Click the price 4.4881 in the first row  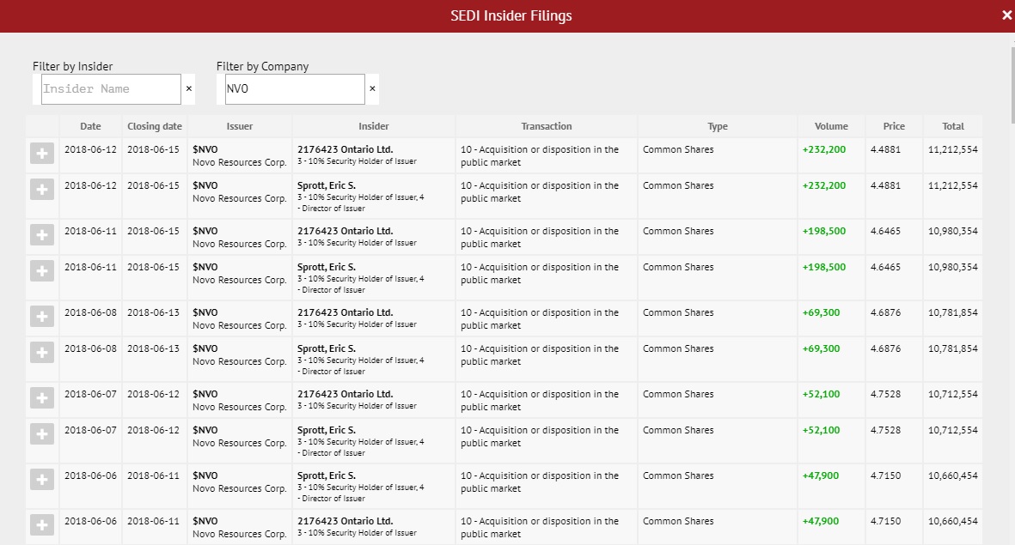pyautogui.click(x=885, y=149)
